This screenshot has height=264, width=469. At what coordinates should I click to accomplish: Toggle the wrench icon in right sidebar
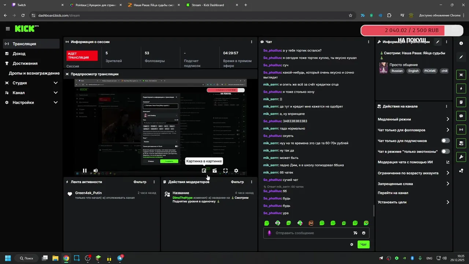[x=461, y=157]
